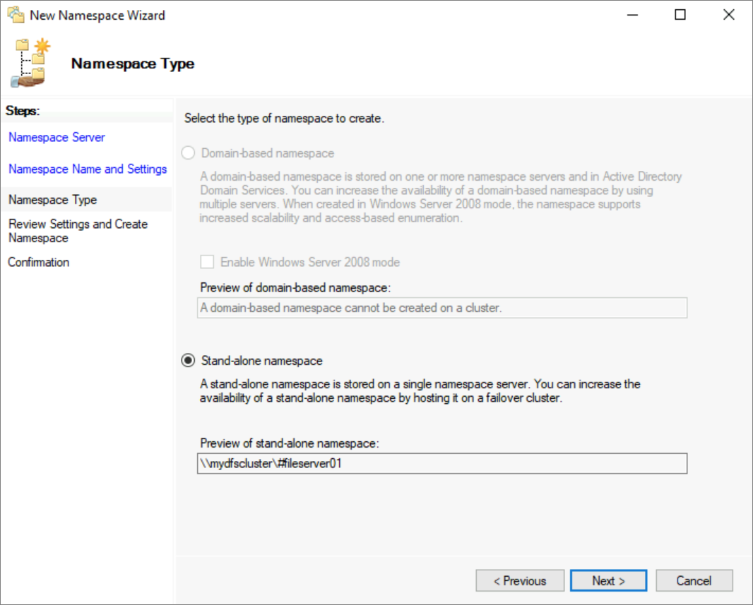
Task: Click the Previous button
Action: click(520, 580)
